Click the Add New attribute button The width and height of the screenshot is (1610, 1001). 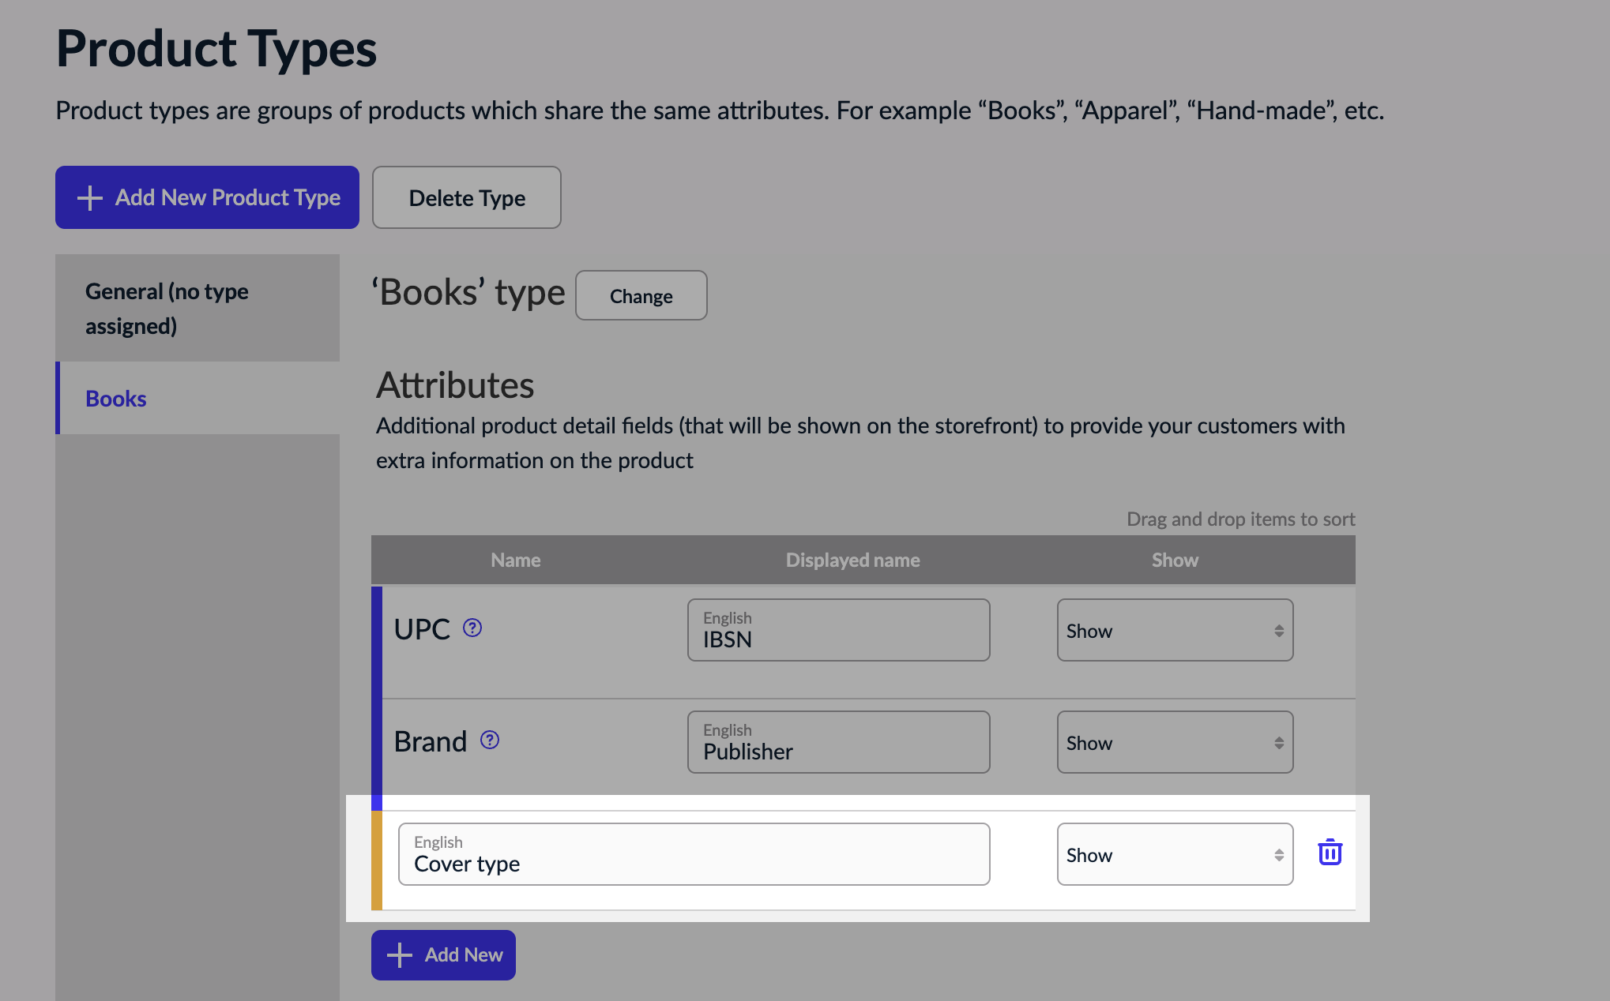[x=443, y=954]
